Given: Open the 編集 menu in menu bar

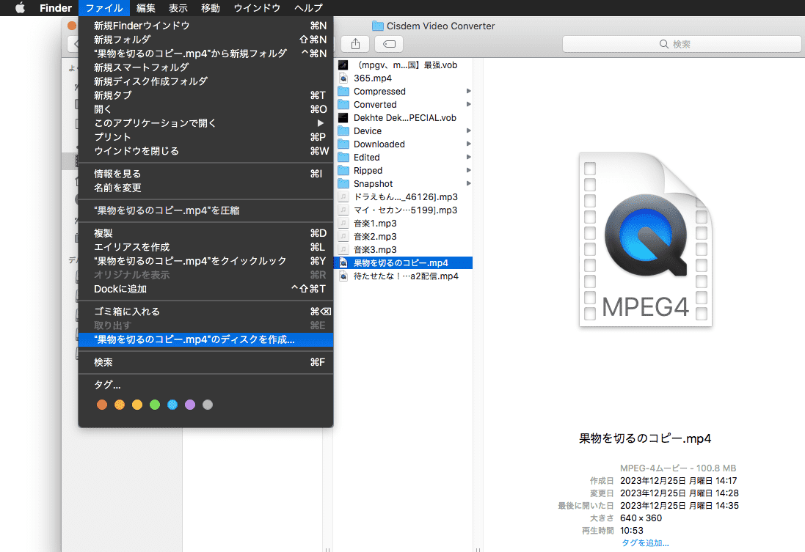Looking at the screenshot, I should coord(146,8).
